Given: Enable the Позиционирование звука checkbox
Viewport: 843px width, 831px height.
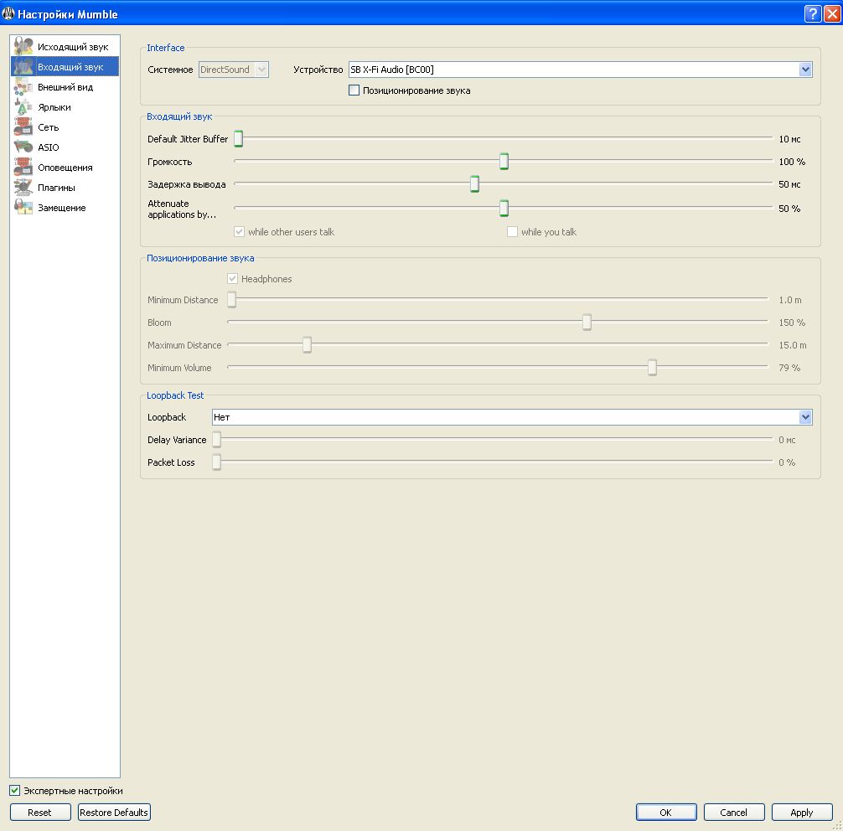Looking at the screenshot, I should tap(354, 90).
